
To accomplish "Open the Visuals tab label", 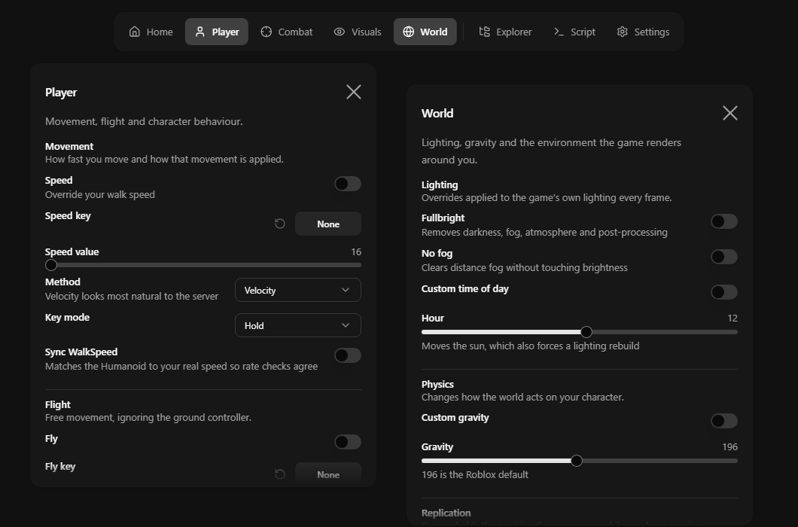I will [367, 32].
